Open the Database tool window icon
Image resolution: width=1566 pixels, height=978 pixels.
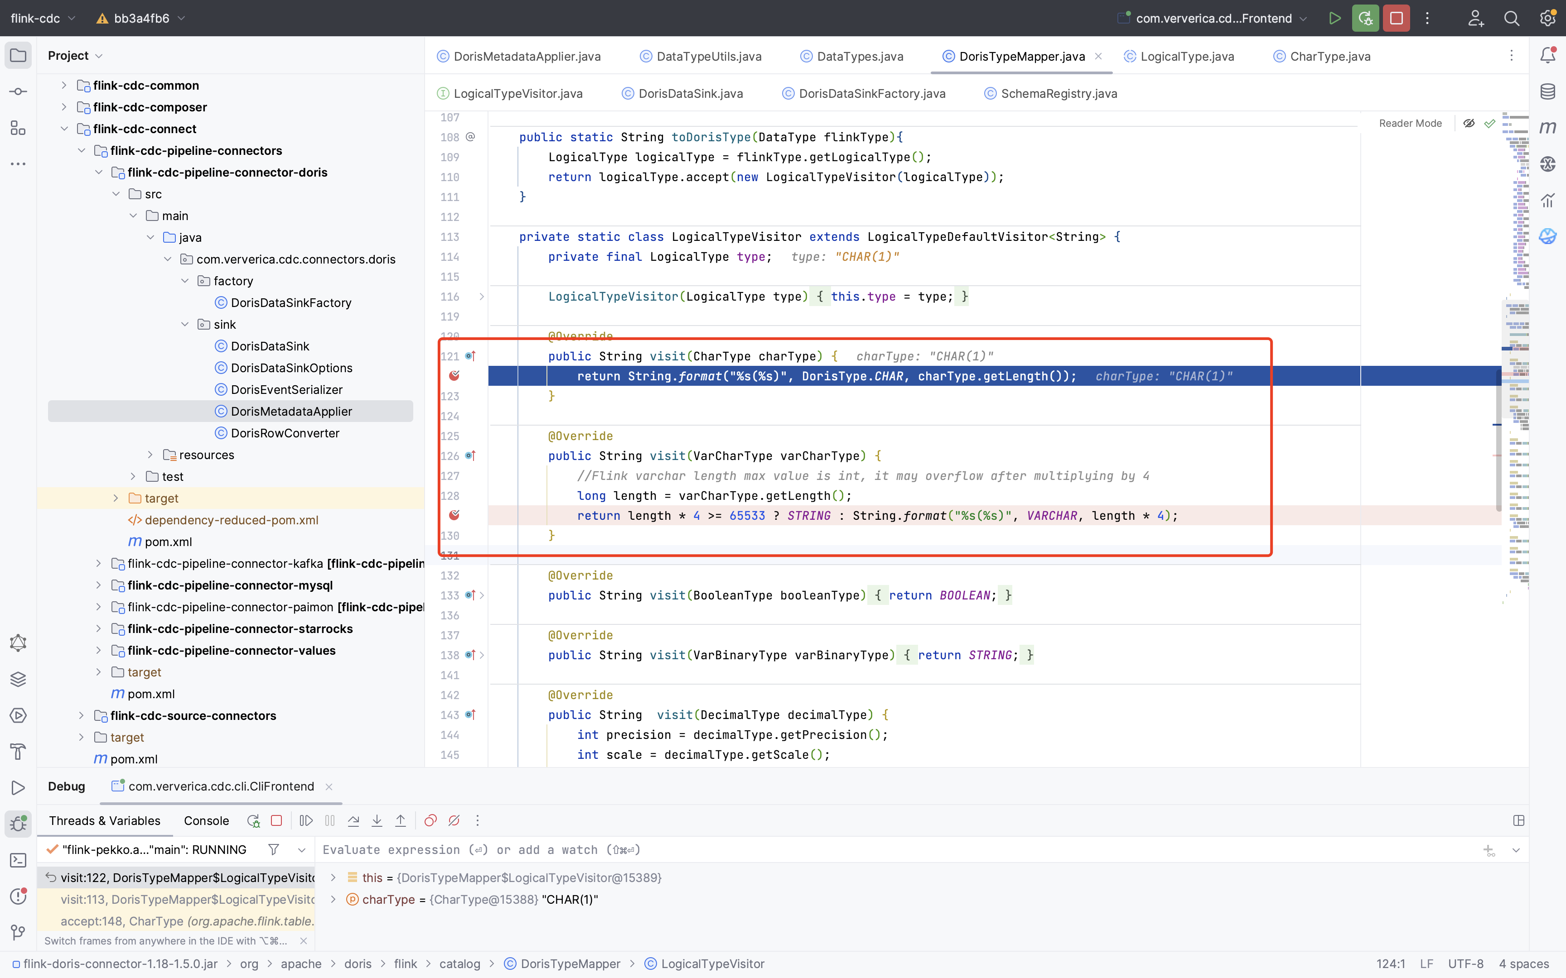(x=1548, y=91)
